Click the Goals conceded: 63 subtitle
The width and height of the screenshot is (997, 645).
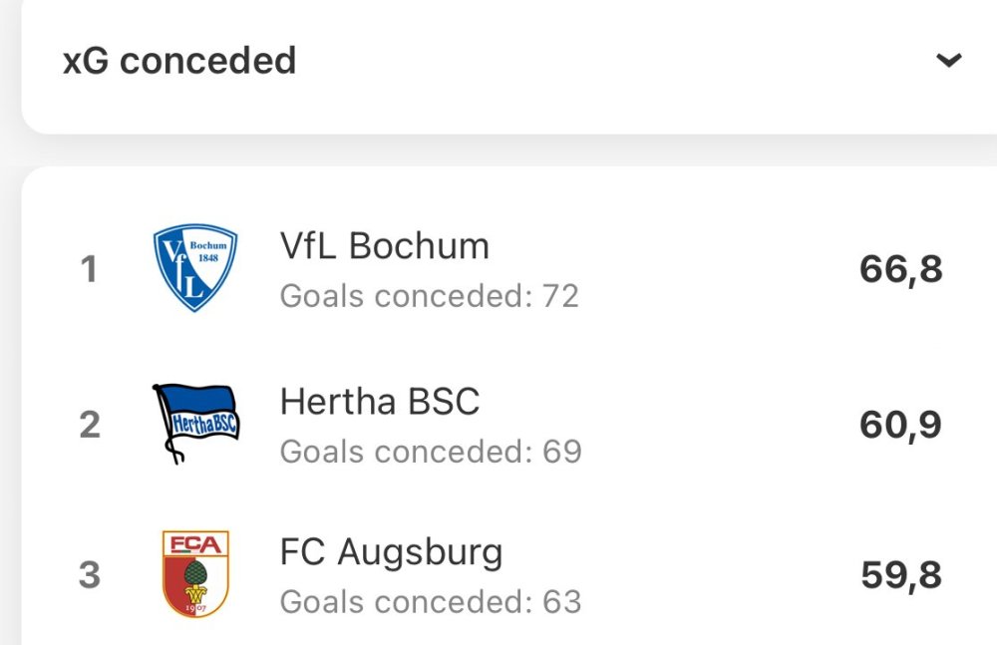pos(431,601)
